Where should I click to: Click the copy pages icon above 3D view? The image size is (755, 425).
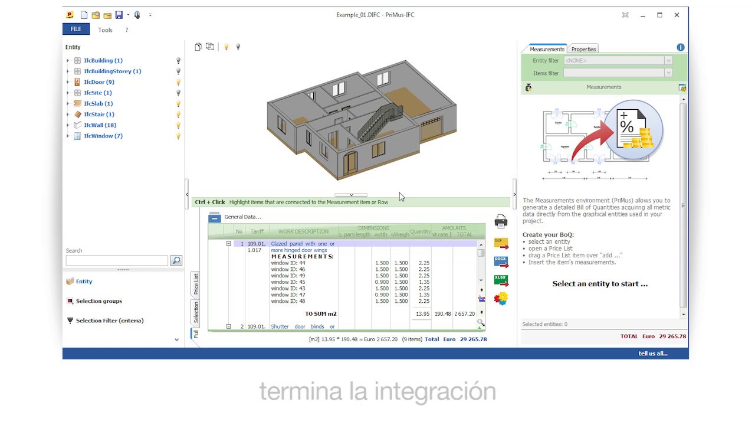tap(198, 47)
